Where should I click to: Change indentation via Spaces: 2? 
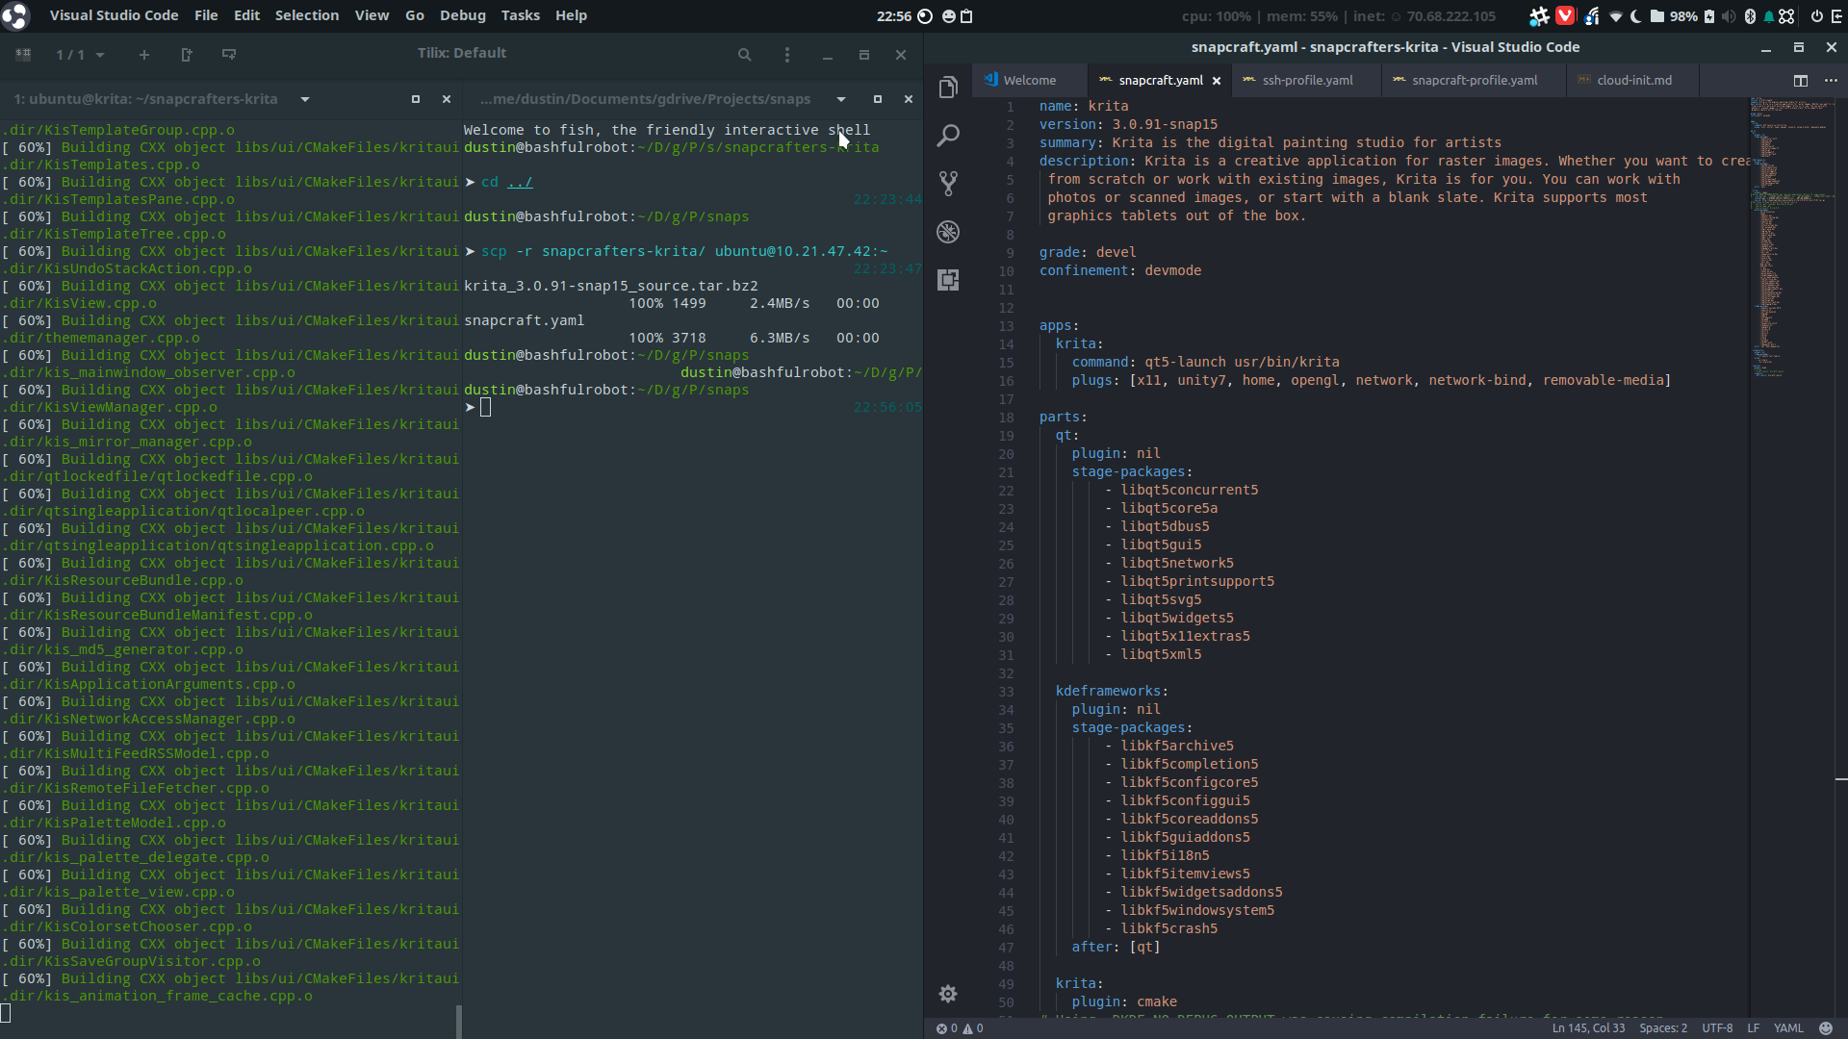1663,1028
